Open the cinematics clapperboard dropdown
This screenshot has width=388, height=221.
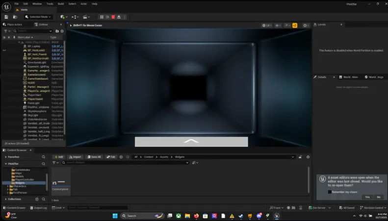(x=86, y=17)
